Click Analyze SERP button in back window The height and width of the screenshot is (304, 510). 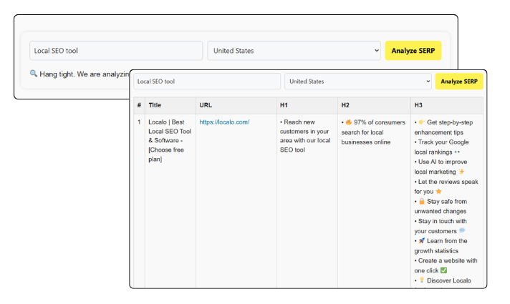click(x=413, y=51)
